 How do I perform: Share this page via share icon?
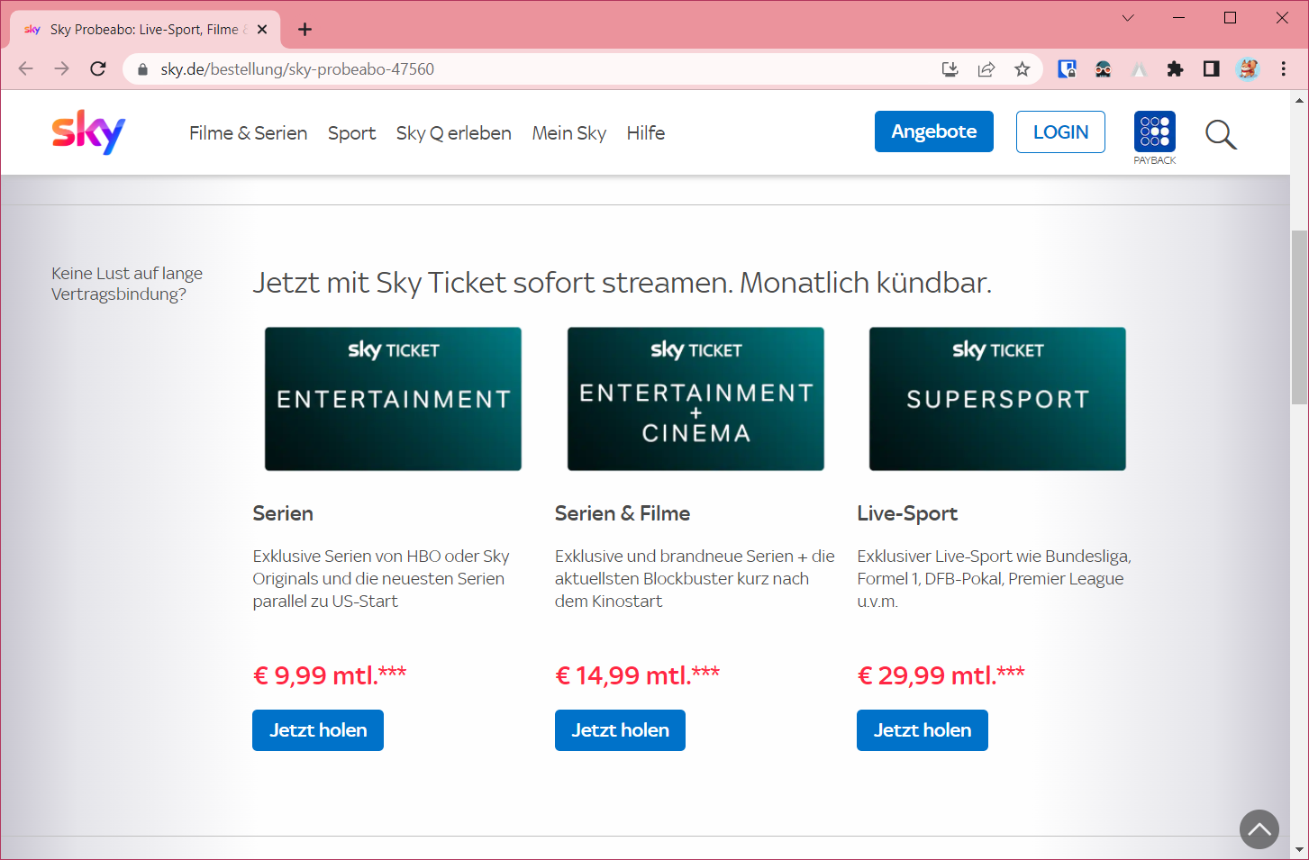point(986,69)
